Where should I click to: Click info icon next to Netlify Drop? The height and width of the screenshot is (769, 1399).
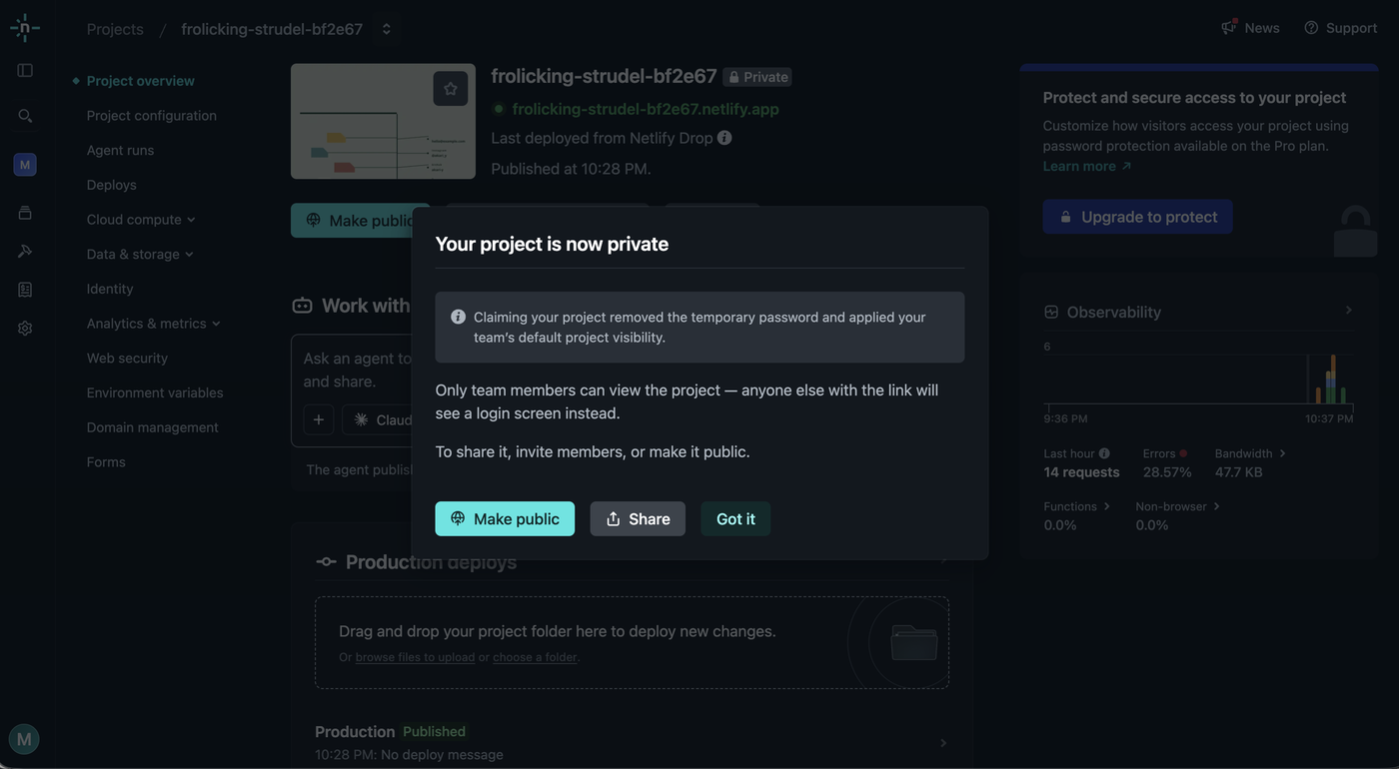[724, 138]
